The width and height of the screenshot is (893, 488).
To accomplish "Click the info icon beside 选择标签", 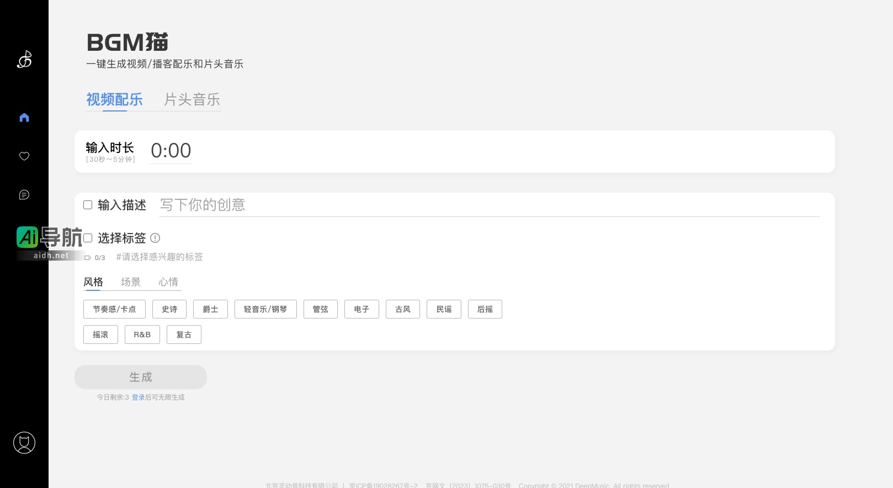I will pos(155,238).
